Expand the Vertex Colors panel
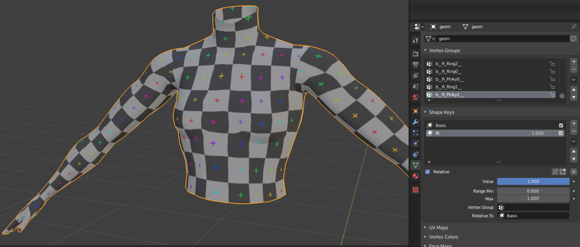580x247 pixels. (443, 237)
